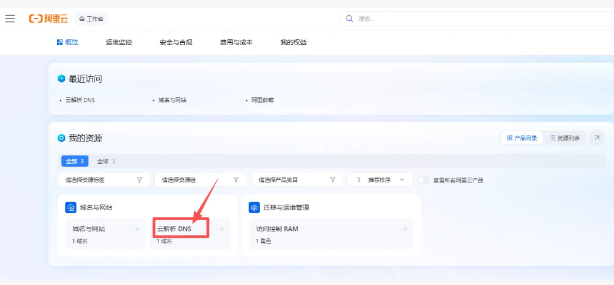Click the 最近访问 heading text

pos(86,79)
